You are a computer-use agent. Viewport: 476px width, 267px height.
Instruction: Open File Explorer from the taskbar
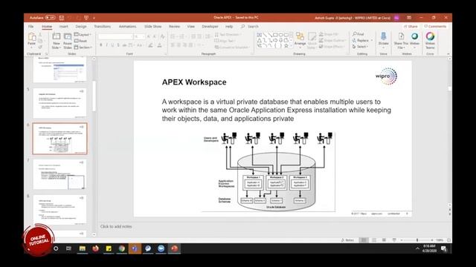pos(83,248)
